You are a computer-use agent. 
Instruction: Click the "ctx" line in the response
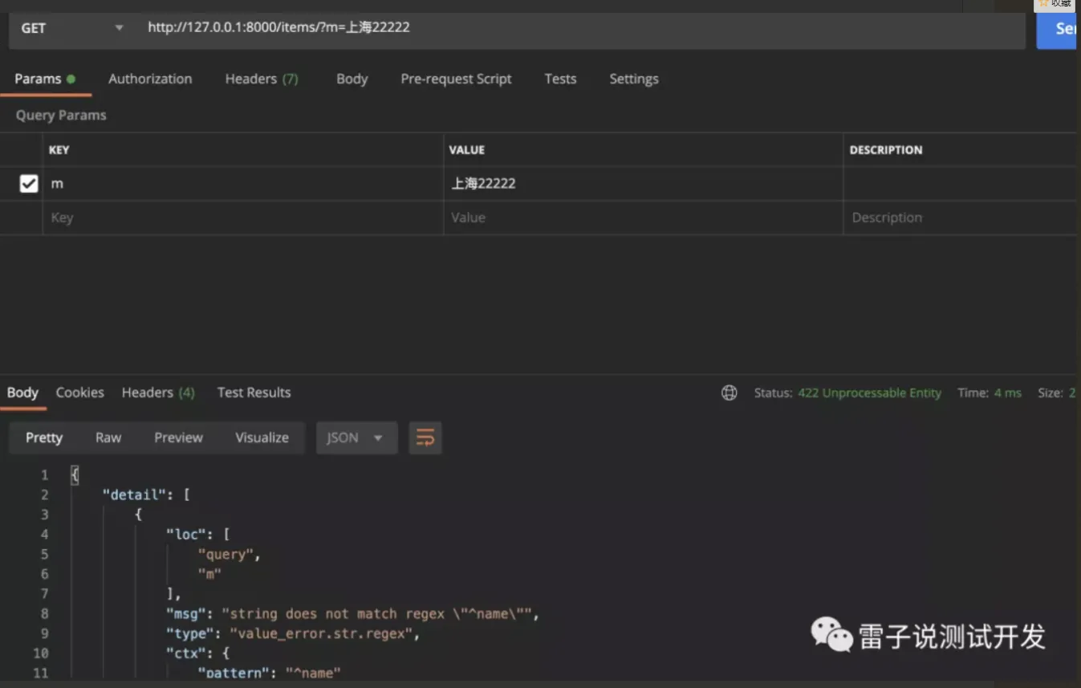click(197, 653)
